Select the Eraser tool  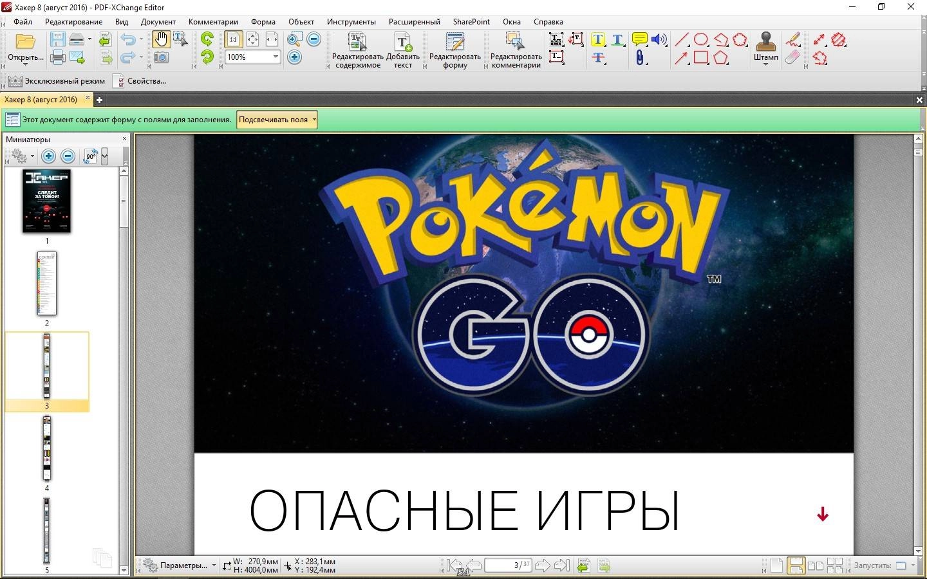[793, 58]
